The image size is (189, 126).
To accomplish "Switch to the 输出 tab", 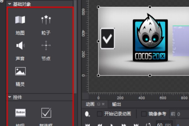I will pos(117,104).
